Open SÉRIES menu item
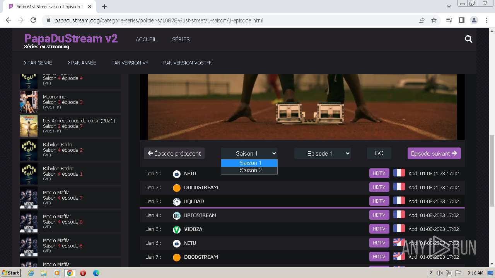Image resolution: width=495 pixels, height=278 pixels. (181, 39)
